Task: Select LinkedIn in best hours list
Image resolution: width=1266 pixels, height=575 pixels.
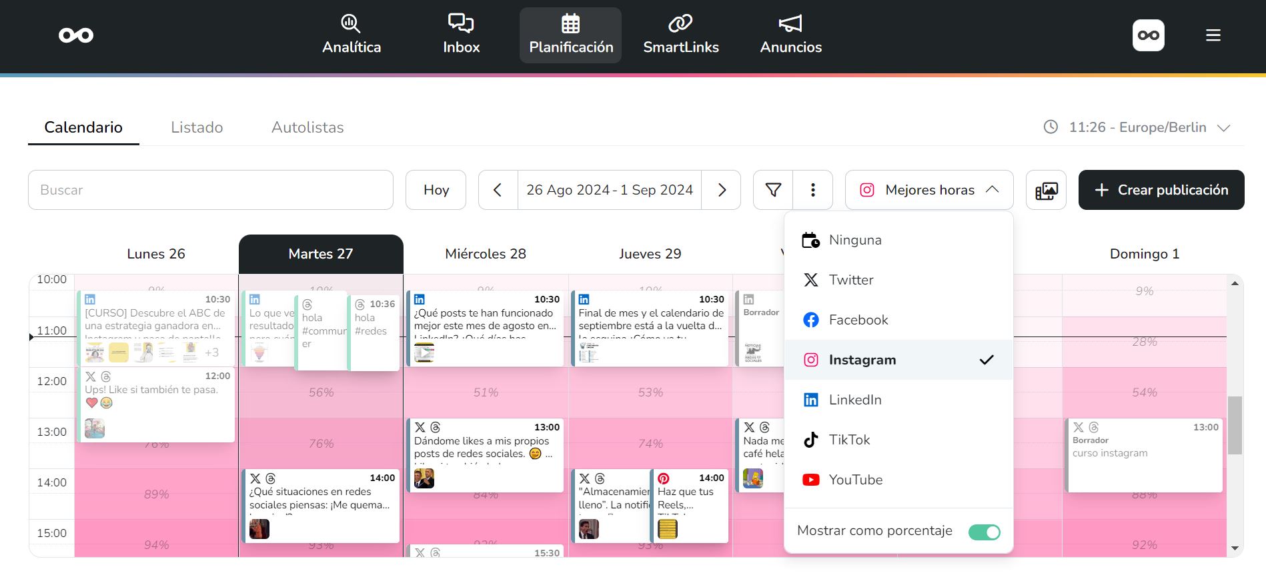Action: click(898, 400)
